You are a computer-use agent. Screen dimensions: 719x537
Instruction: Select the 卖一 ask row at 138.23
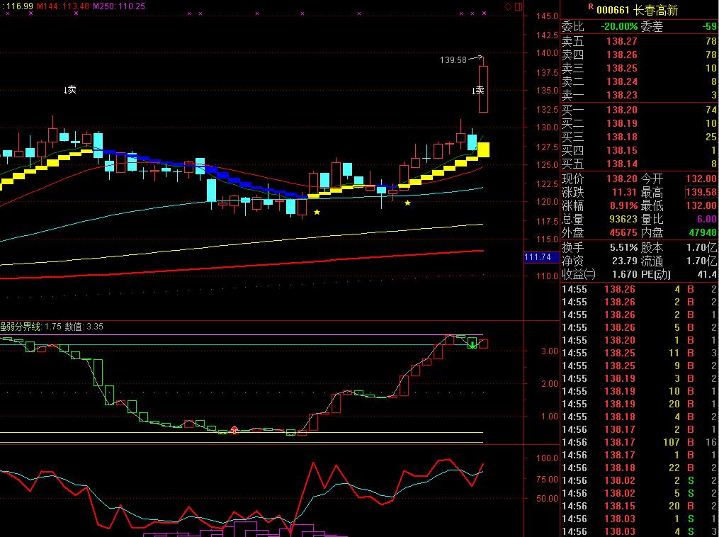(639, 96)
